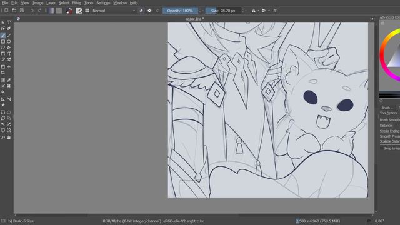The height and width of the screenshot is (225, 400).
Task: Select the Transform tool
Action: click(x=2, y=67)
